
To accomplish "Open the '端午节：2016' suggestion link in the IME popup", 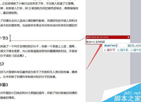I will tap(134, 46).
